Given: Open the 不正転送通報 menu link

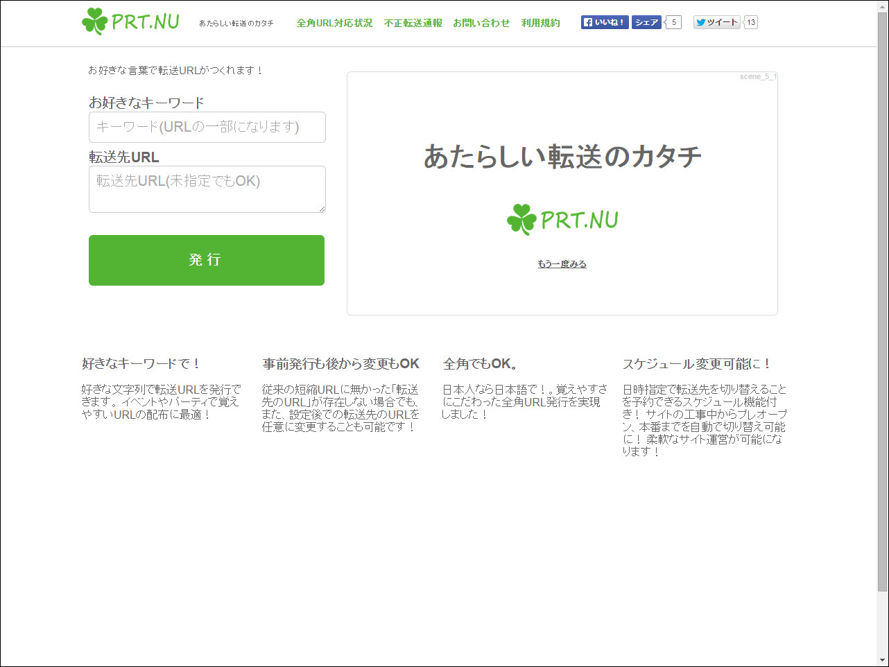Looking at the screenshot, I should pos(413,22).
